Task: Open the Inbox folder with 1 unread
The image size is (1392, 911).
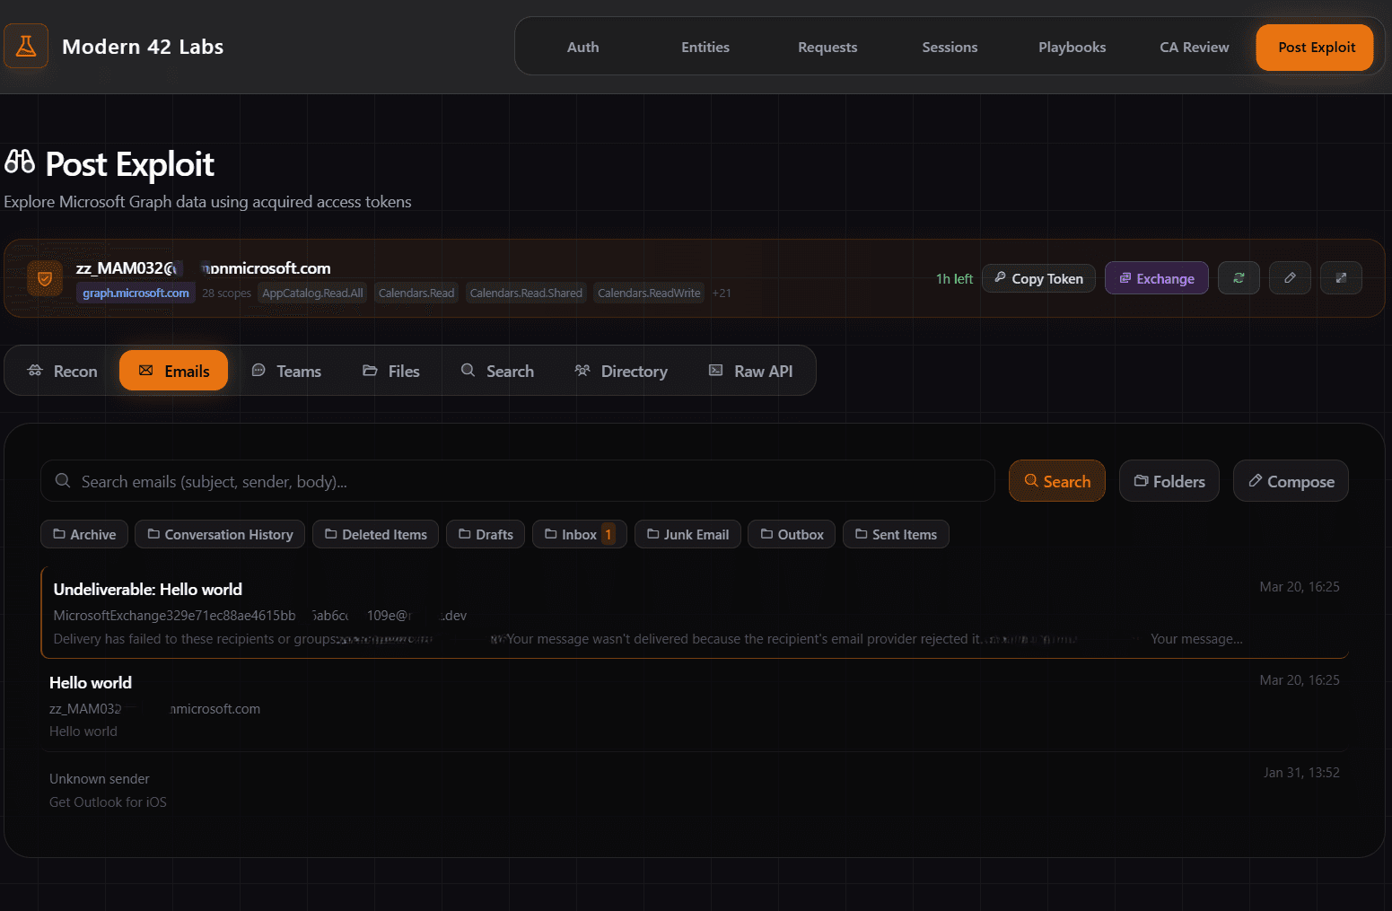Action: (579, 535)
